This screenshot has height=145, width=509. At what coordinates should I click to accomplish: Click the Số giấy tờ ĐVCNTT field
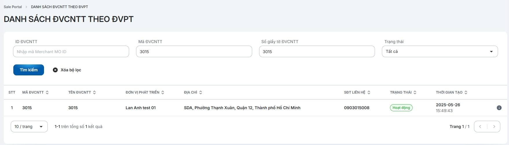point(317,52)
